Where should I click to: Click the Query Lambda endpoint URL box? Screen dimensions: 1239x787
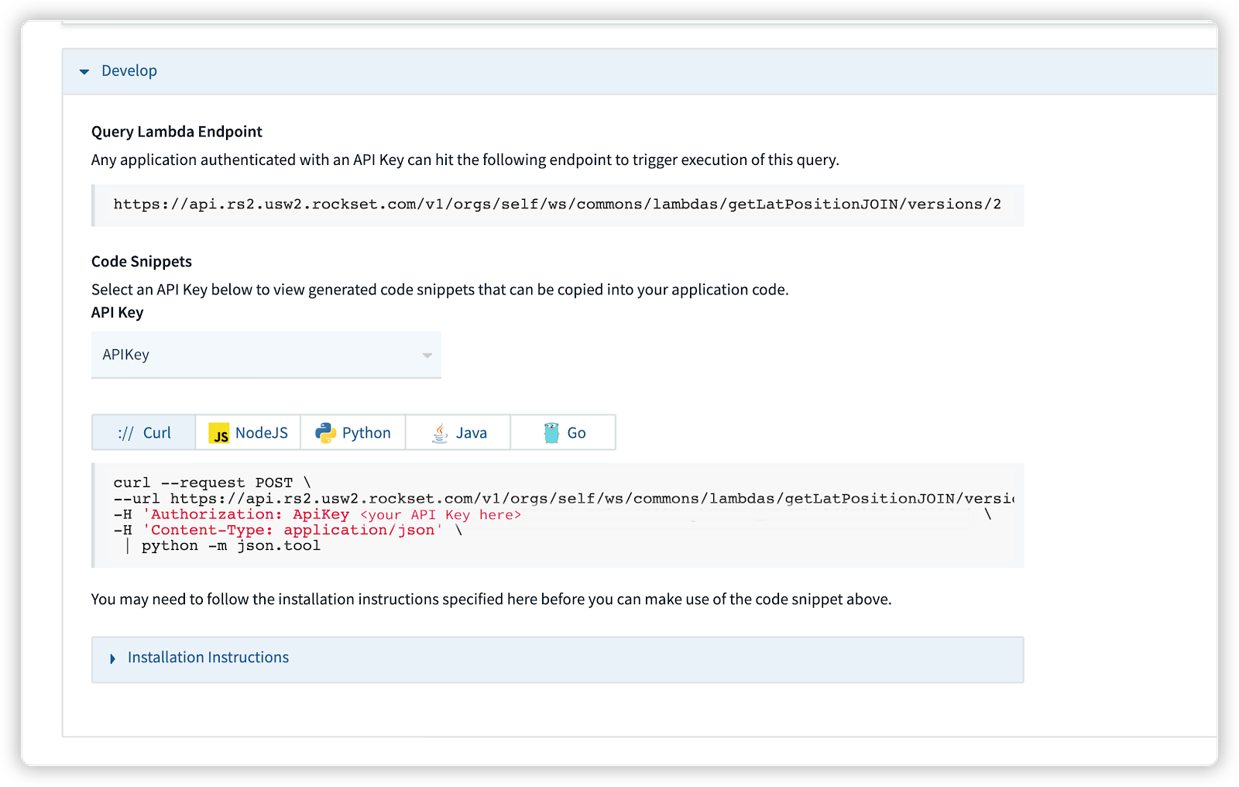coord(557,204)
